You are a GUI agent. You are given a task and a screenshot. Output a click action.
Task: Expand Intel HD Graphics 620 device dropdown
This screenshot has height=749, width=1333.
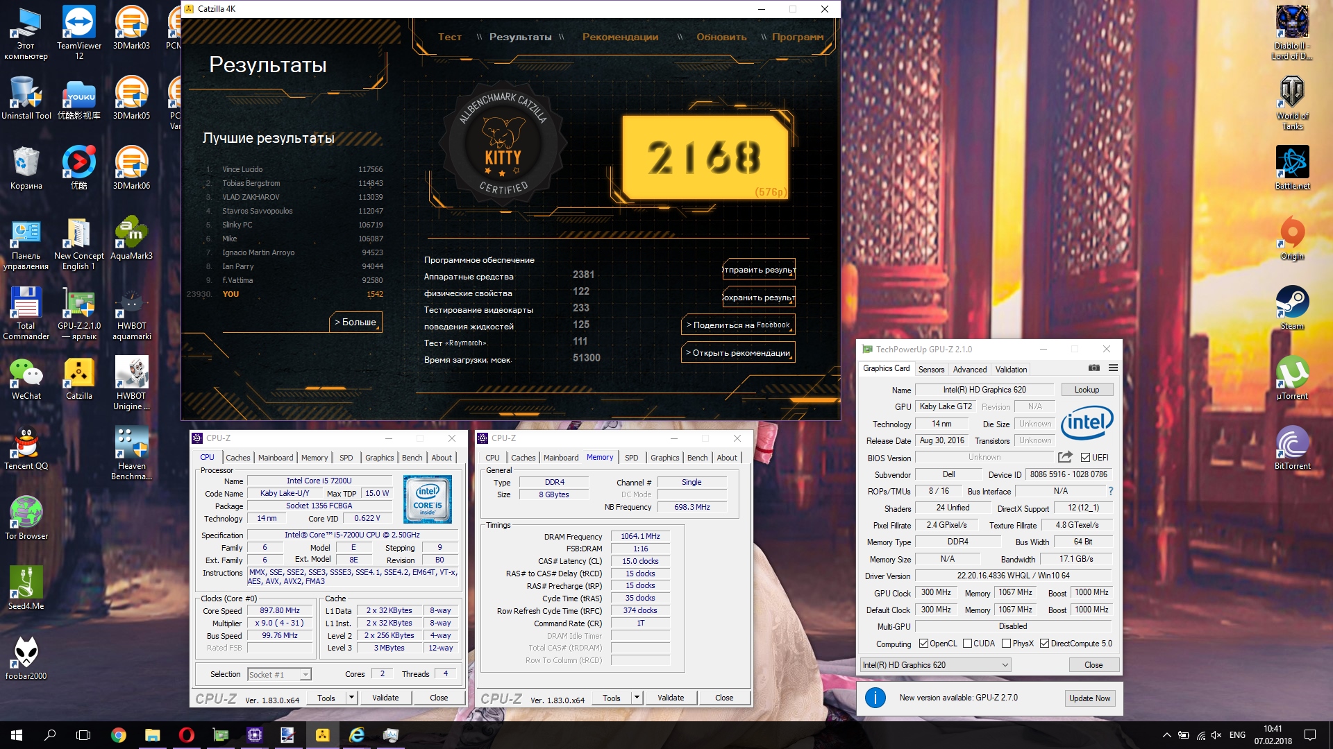pos(935,665)
